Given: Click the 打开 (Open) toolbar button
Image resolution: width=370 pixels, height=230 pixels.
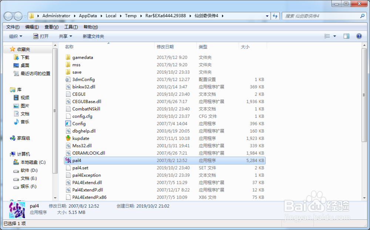Looking at the screenshot, I should coord(41,36).
